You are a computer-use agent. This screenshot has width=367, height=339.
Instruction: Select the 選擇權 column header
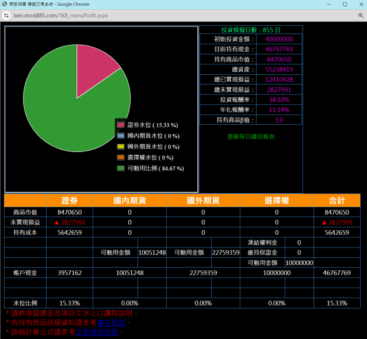tap(277, 200)
